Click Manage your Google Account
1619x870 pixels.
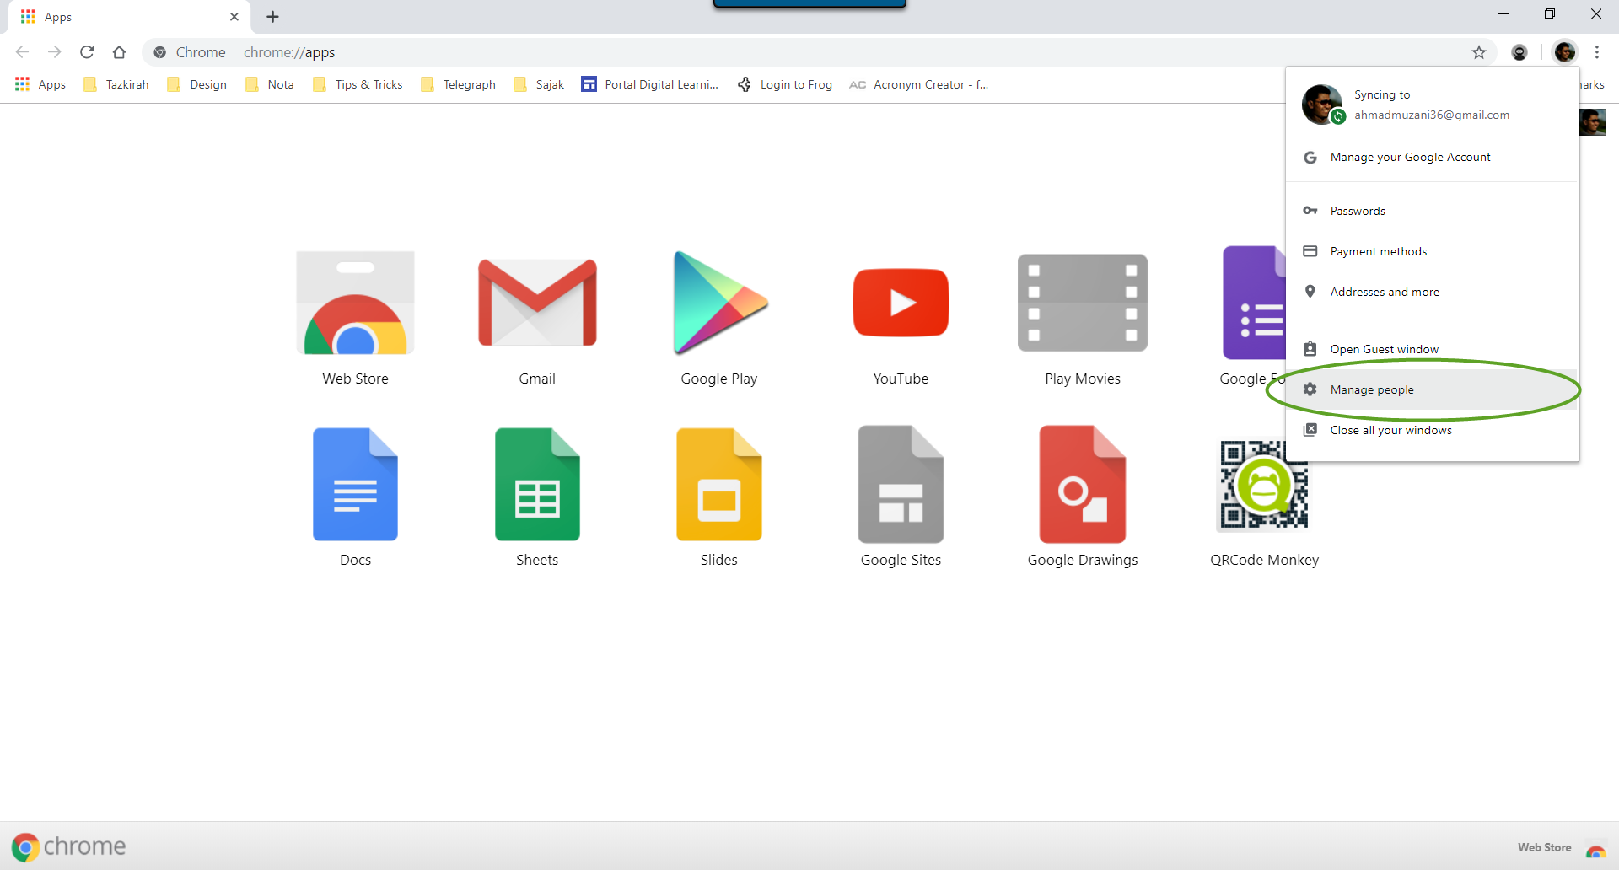click(x=1410, y=158)
